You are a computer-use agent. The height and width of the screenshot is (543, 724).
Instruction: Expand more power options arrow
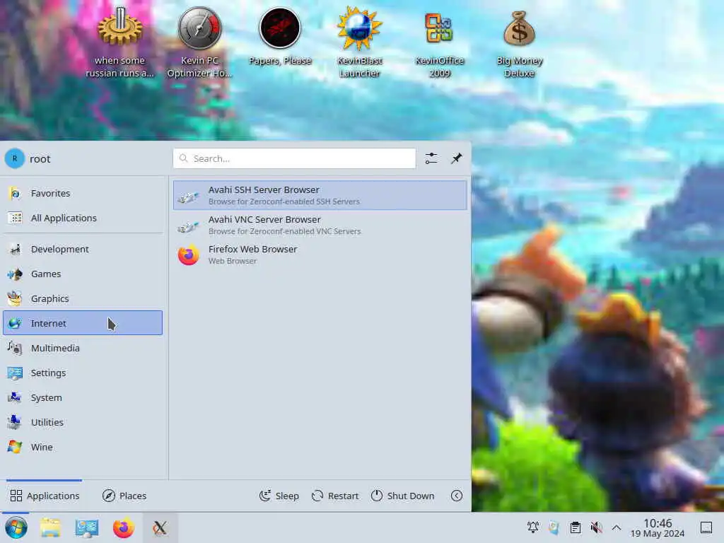pyautogui.click(x=456, y=496)
